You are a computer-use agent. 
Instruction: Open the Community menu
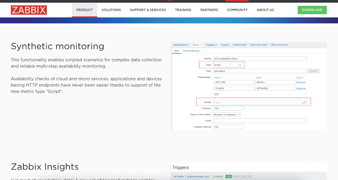coord(237,10)
